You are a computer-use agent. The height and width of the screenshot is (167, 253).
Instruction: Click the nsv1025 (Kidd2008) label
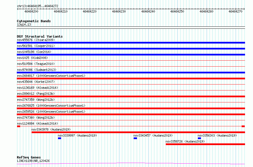pyautogui.click(x=32, y=58)
